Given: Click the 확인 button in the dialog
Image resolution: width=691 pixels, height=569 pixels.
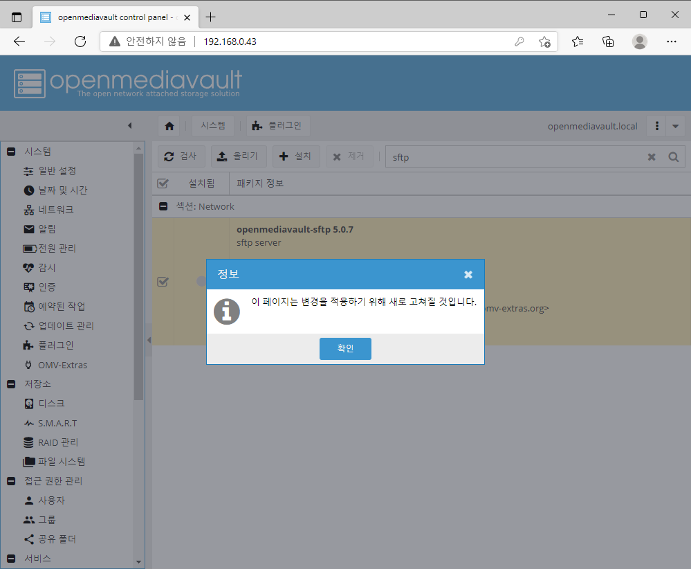Looking at the screenshot, I should (x=345, y=348).
